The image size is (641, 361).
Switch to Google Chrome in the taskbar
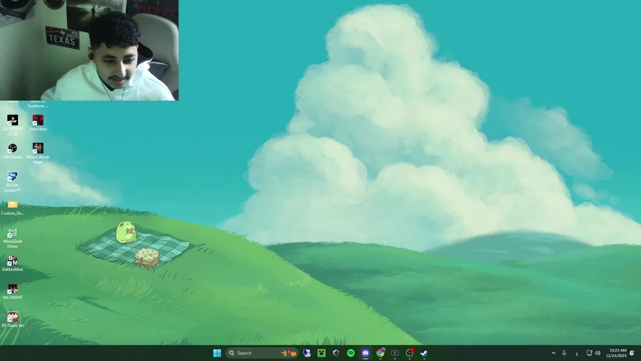click(x=380, y=353)
